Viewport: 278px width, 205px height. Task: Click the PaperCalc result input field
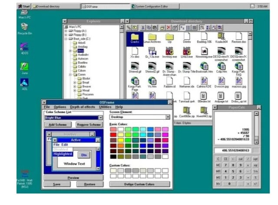233,151
